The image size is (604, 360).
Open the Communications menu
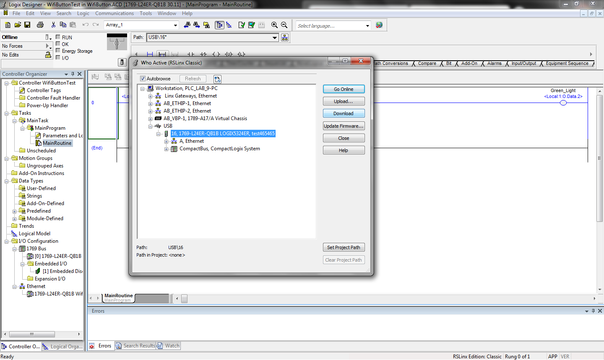point(115,13)
